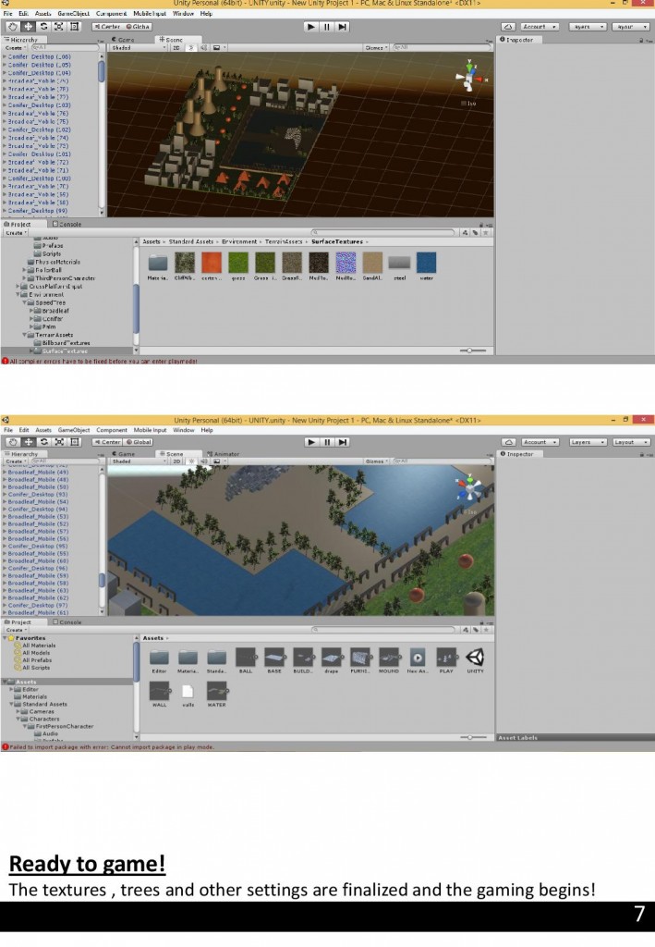Toggle Global handle rotation in the upper window

(x=138, y=27)
